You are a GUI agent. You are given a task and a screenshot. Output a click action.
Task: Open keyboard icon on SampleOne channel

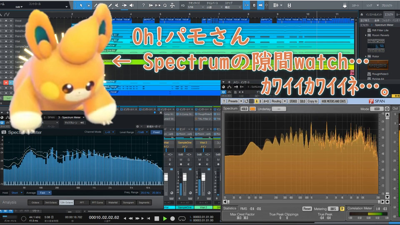190,198
